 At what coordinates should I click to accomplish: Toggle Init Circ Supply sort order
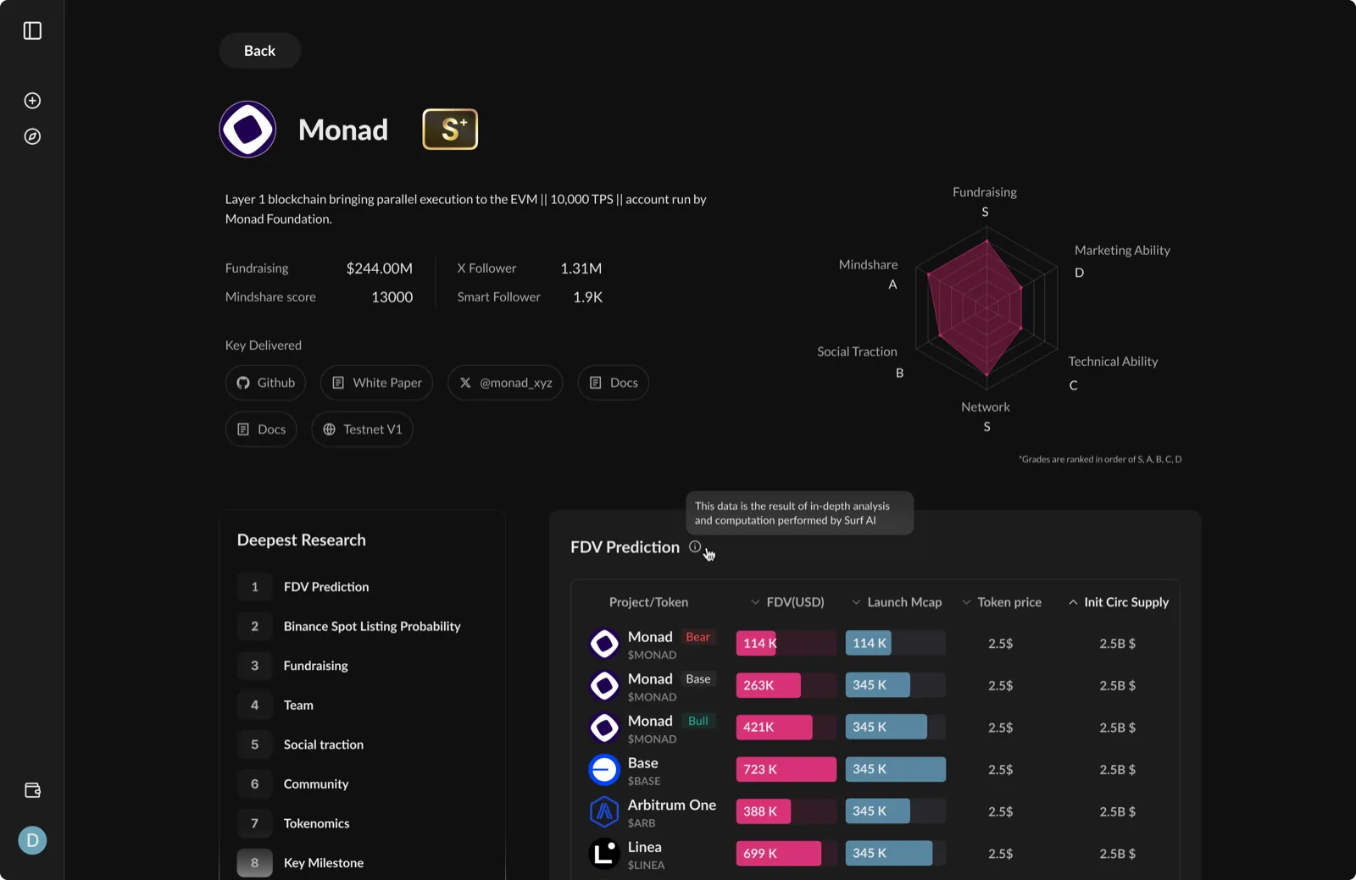[1118, 602]
